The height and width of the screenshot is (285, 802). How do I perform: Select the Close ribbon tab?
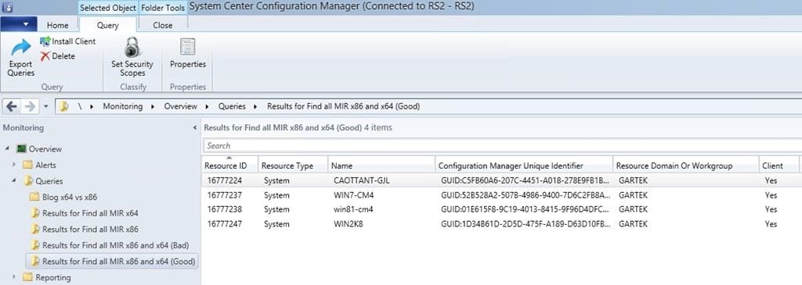pyautogui.click(x=163, y=25)
